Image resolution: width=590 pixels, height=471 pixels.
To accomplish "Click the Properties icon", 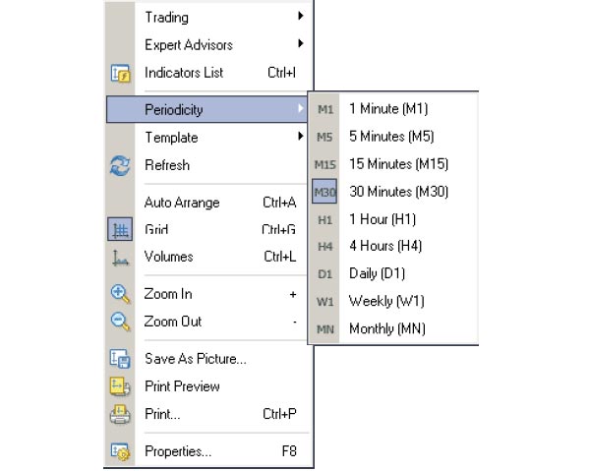I will (x=120, y=452).
